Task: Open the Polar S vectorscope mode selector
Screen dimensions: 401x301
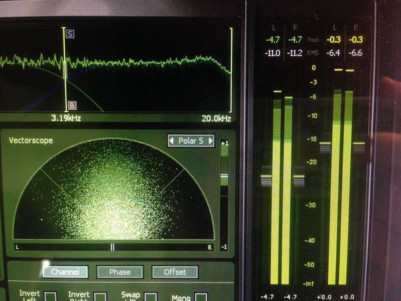Action: 191,140
